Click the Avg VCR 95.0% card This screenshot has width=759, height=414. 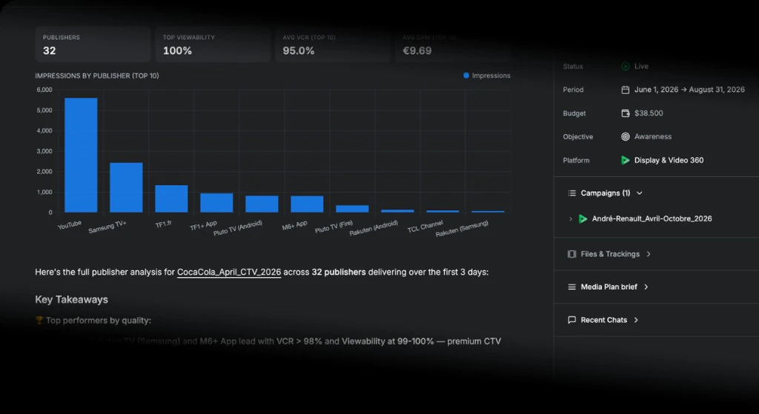[333, 44]
